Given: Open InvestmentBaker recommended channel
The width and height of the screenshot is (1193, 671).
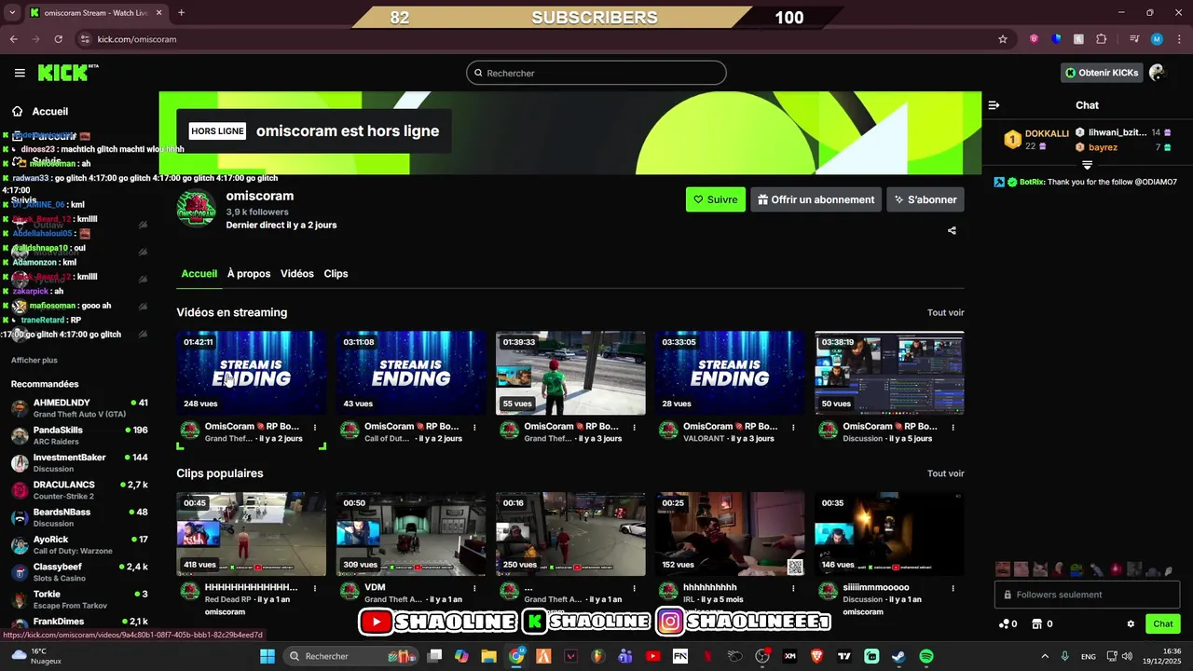Looking at the screenshot, I should [x=79, y=463].
